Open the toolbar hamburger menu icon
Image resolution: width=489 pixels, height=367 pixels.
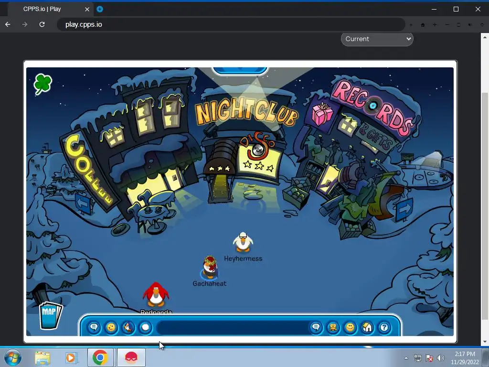411,25
